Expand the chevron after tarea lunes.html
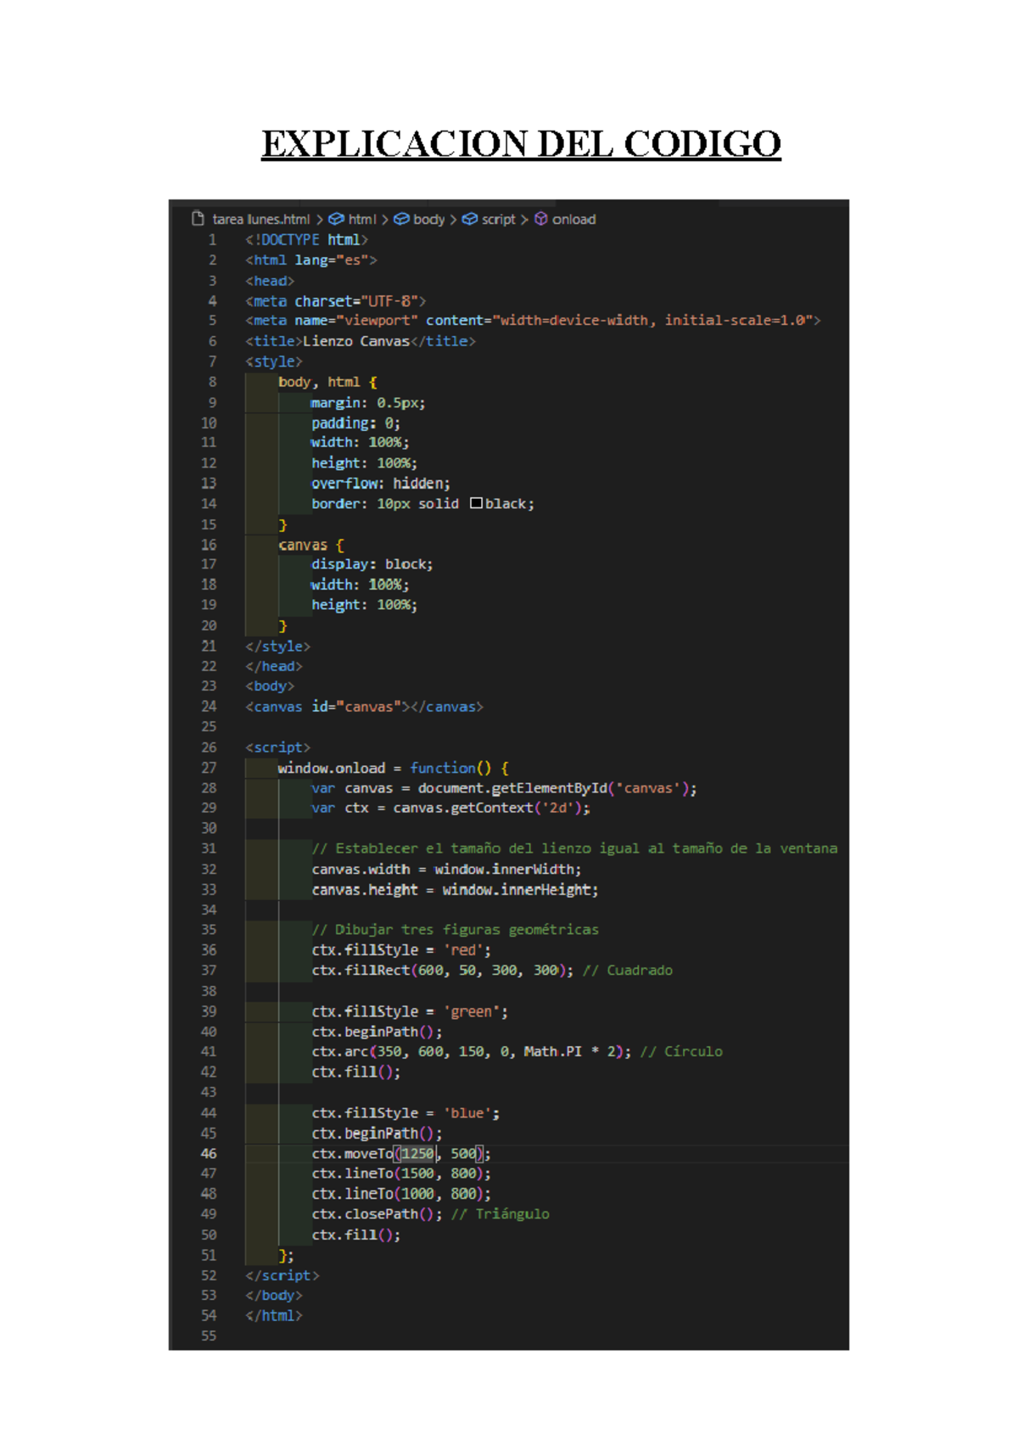This screenshot has width=1018, height=1439. click(x=320, y=219)
